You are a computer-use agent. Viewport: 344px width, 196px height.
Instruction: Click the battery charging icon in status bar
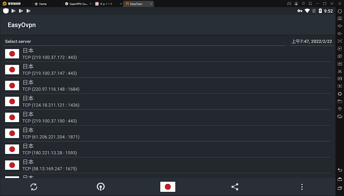point(320,11)
